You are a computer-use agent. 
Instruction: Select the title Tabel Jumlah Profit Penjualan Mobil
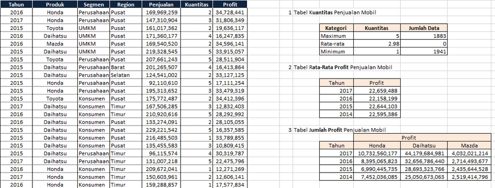[340, 130]
